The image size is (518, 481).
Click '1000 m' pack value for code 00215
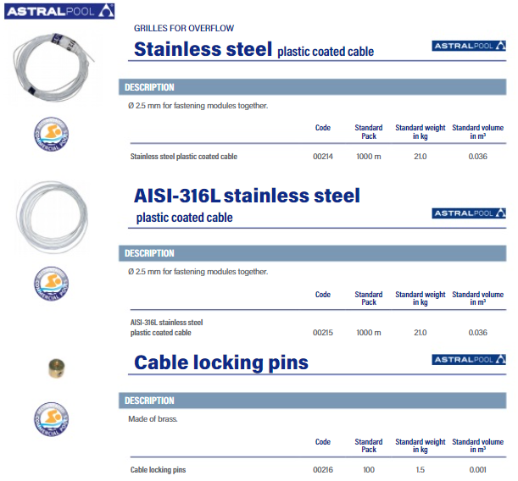click(368, 333)
